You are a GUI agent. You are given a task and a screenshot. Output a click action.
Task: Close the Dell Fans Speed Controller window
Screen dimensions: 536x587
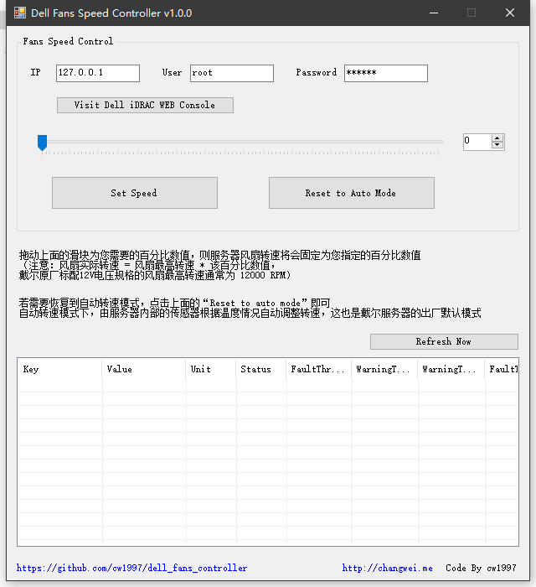pyautogui.click(x=510, y=13)
